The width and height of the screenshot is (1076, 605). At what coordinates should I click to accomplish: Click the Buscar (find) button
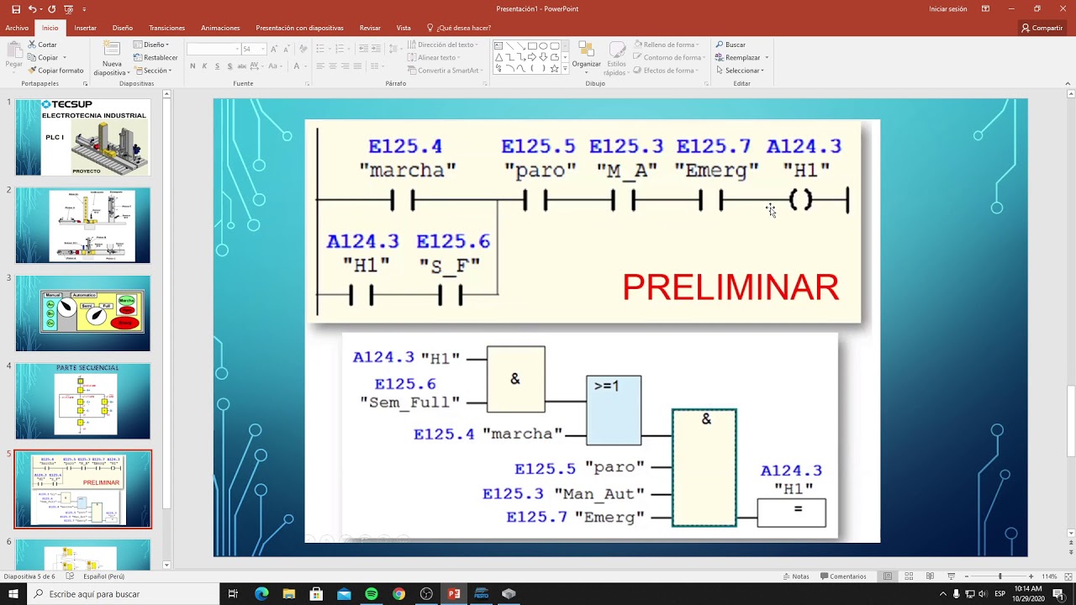[x=731, y=45]
